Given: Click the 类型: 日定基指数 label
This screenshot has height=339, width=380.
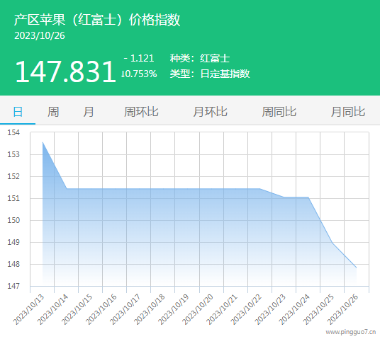Looking at the screenshot, I should 210,74.
